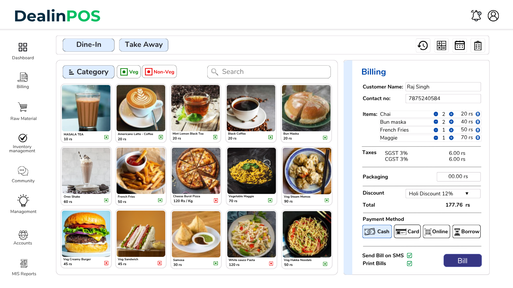Open the user profile icon
The height and width of the screenshot is (288, 513).
[493, 16]
